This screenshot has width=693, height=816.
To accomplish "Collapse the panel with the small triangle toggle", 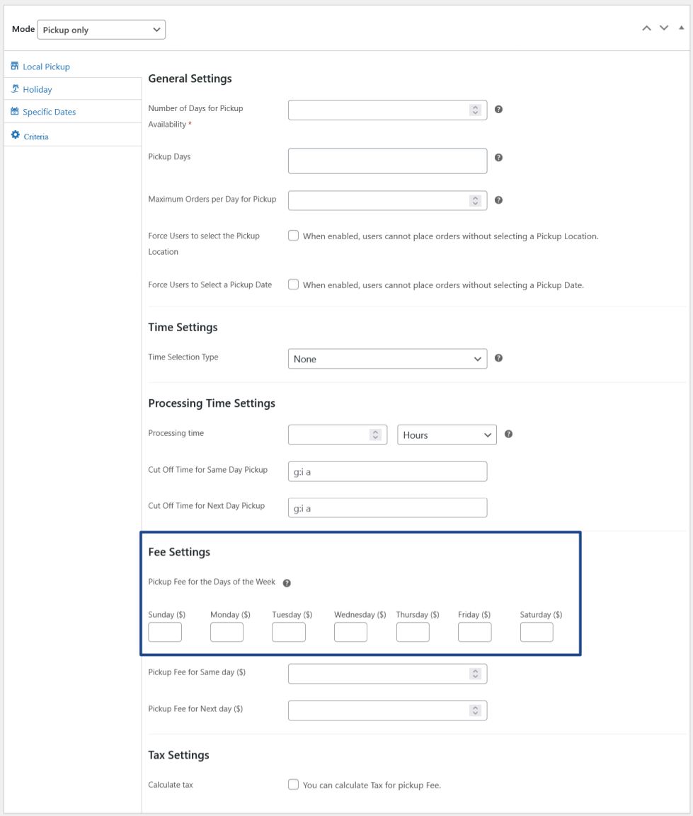I will 681,28.
